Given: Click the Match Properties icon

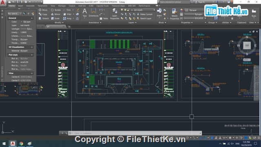Looking at the screenshot, I should [x=175, y=14].
